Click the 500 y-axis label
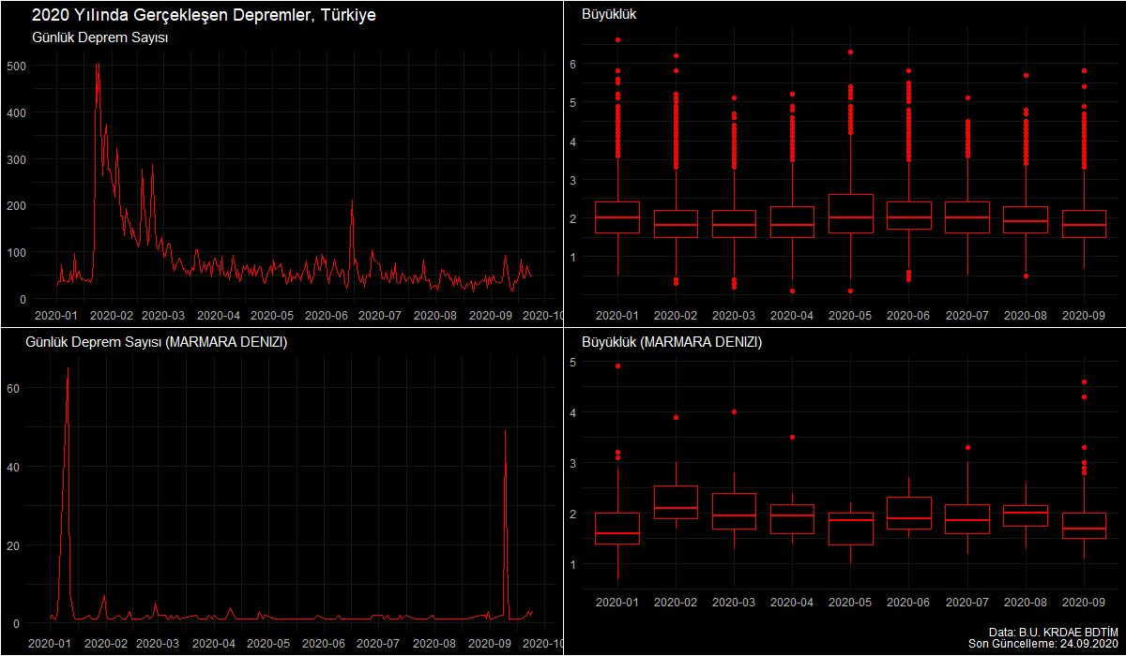This screenshot has width=1126, height=656. (16, 66)
